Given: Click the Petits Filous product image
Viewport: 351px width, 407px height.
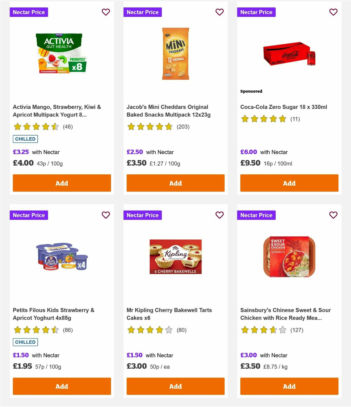Looking at the screenshot, I should (62, 256).
